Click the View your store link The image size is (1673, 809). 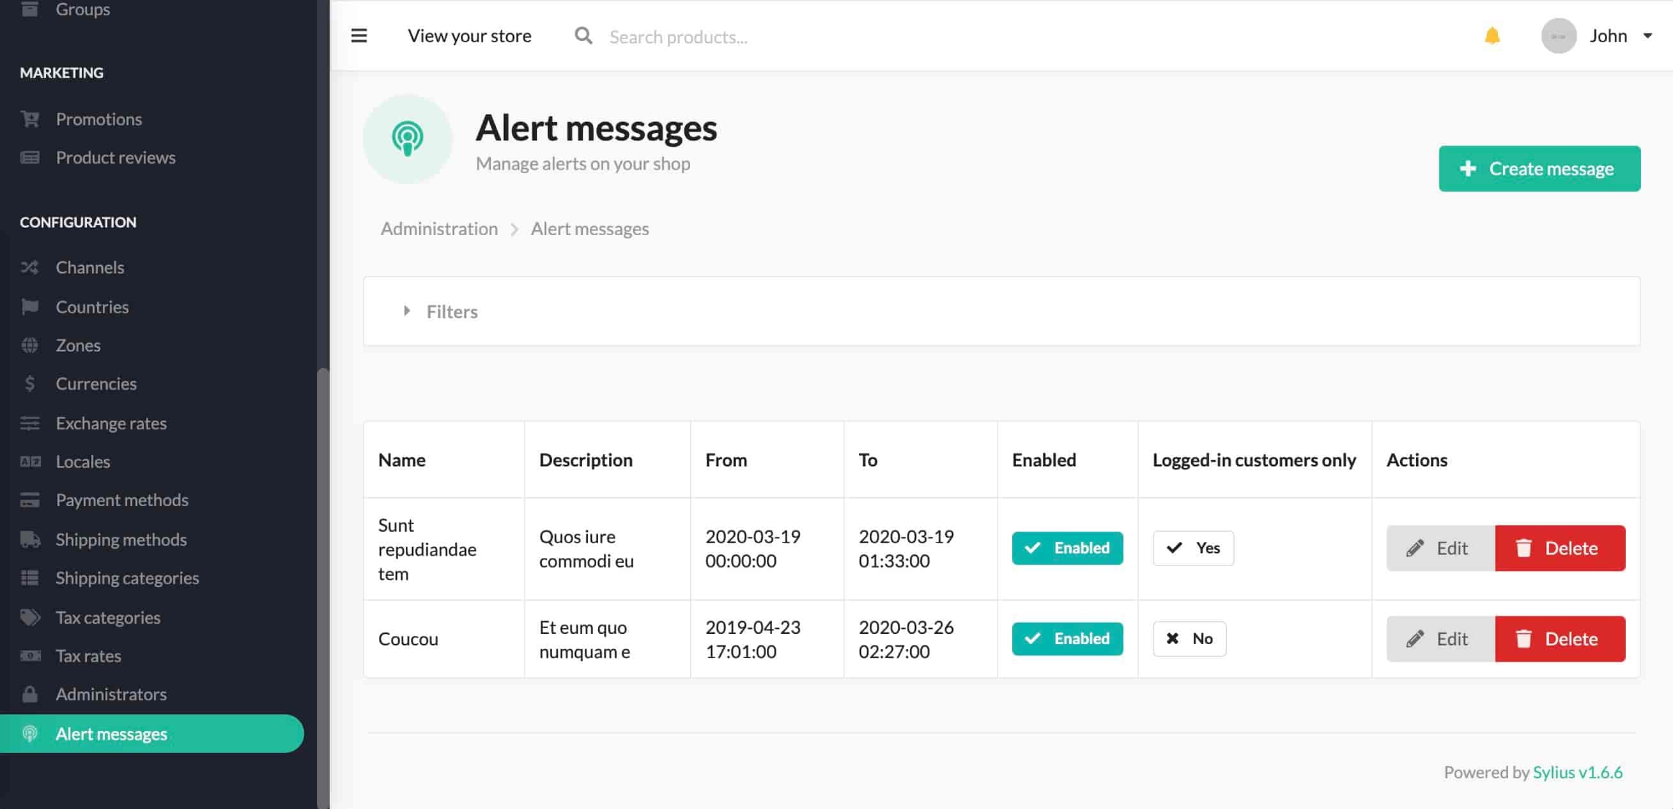[470, 35]
